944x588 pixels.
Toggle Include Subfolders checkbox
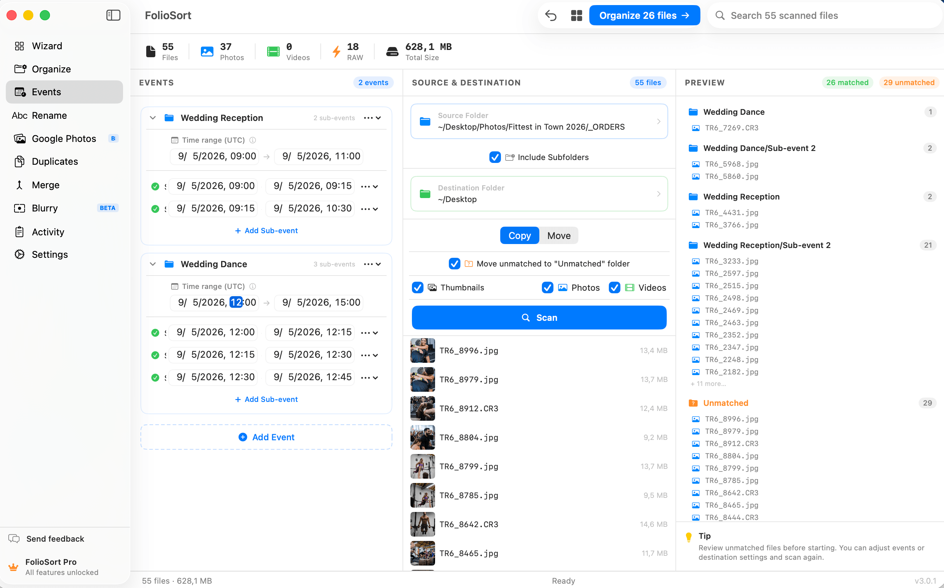495,157
